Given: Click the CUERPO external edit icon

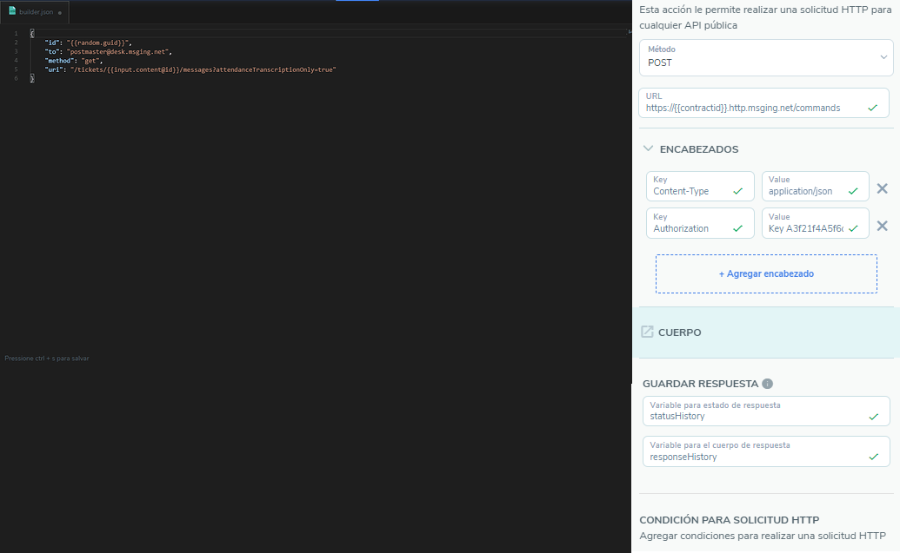Looking at the screenshot, I should (x=647, y=332).
